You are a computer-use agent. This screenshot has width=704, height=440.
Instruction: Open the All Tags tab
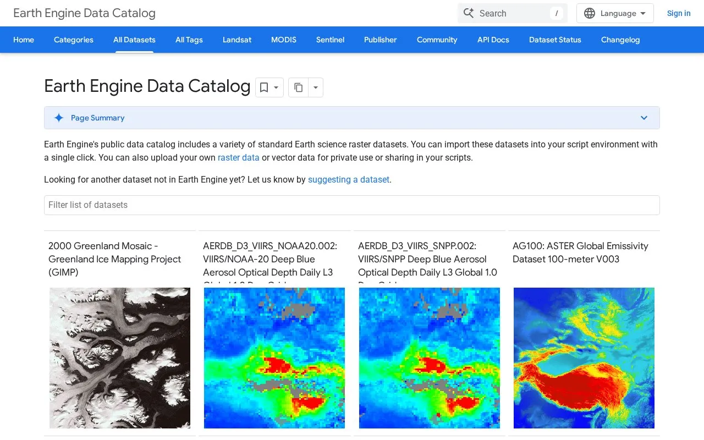[189, 40]
